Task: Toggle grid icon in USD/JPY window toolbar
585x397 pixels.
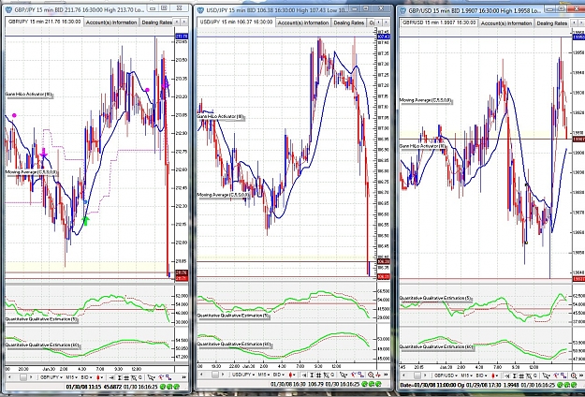Action: pyautogui.click(x=318, y=375)
